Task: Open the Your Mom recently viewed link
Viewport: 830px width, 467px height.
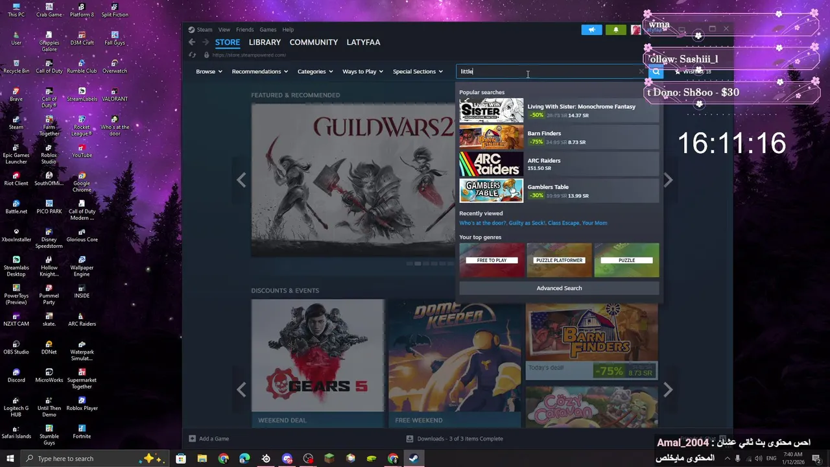Action: tap(595, 223)
